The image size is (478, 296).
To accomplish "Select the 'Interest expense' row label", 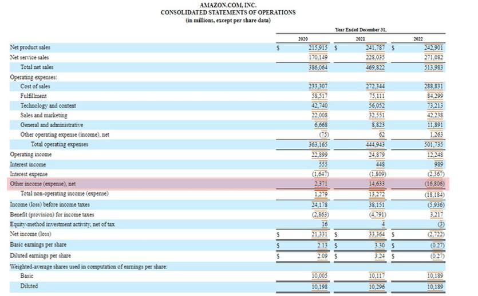I will click(29, 174).
